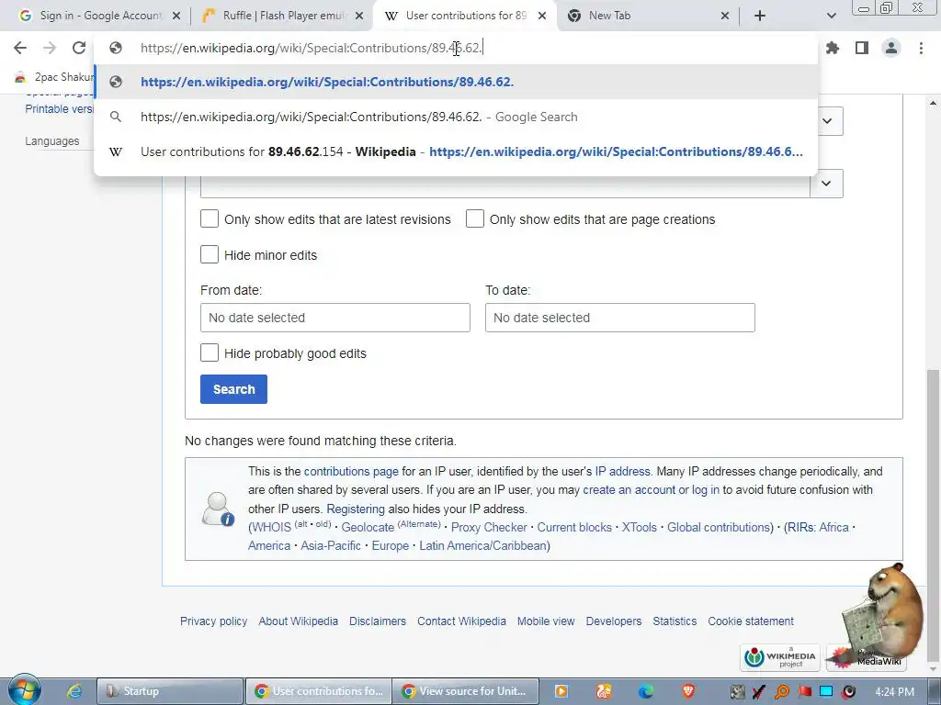Toggle the Chrome side panel icon

[862, 48]
